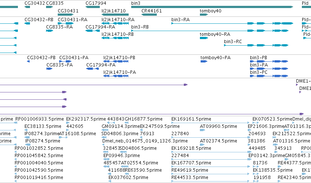
Task: Select the CG8335-RA transcript glyph
Action: tap(50, 31)
